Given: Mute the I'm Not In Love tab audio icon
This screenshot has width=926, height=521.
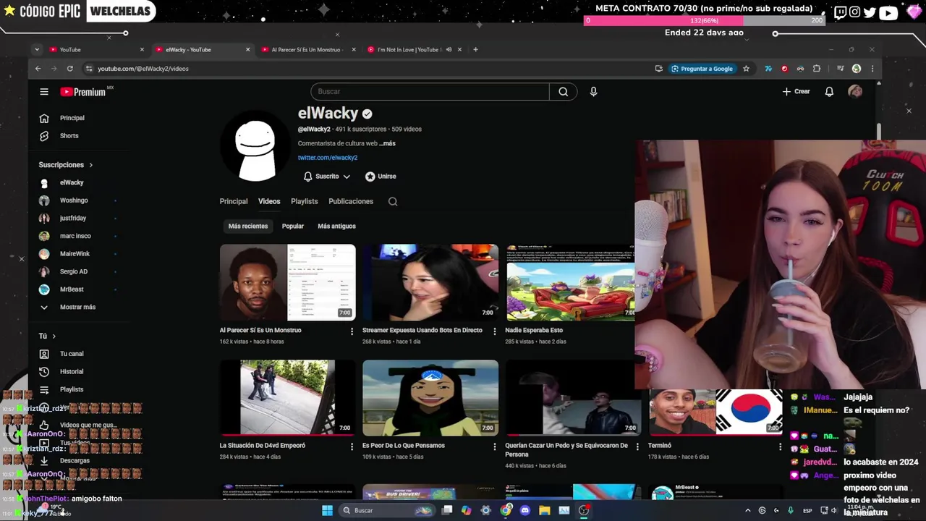Looking at the screenshot, I should [449, 50].
